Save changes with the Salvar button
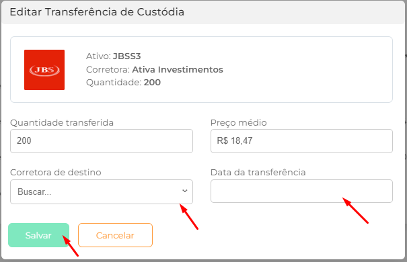The height and width of the screenshot is (262, 407). [x=38, y=235]
